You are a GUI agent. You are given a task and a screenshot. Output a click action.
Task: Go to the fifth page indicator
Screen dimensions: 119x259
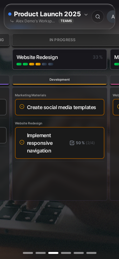[x=79, y=253]
